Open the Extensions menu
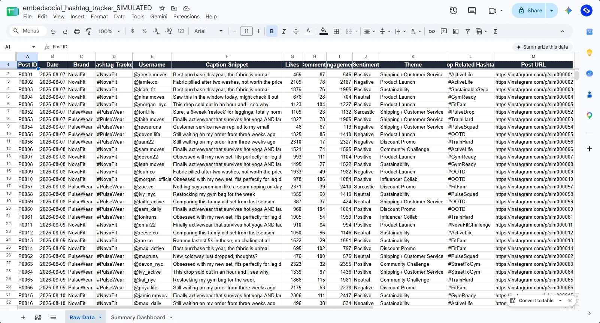Image resolution: width=600 pixels, height=323 pixels. click(186, 16)
